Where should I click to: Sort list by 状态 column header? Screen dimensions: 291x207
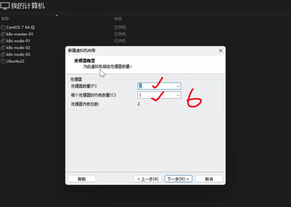pos(118,19)
